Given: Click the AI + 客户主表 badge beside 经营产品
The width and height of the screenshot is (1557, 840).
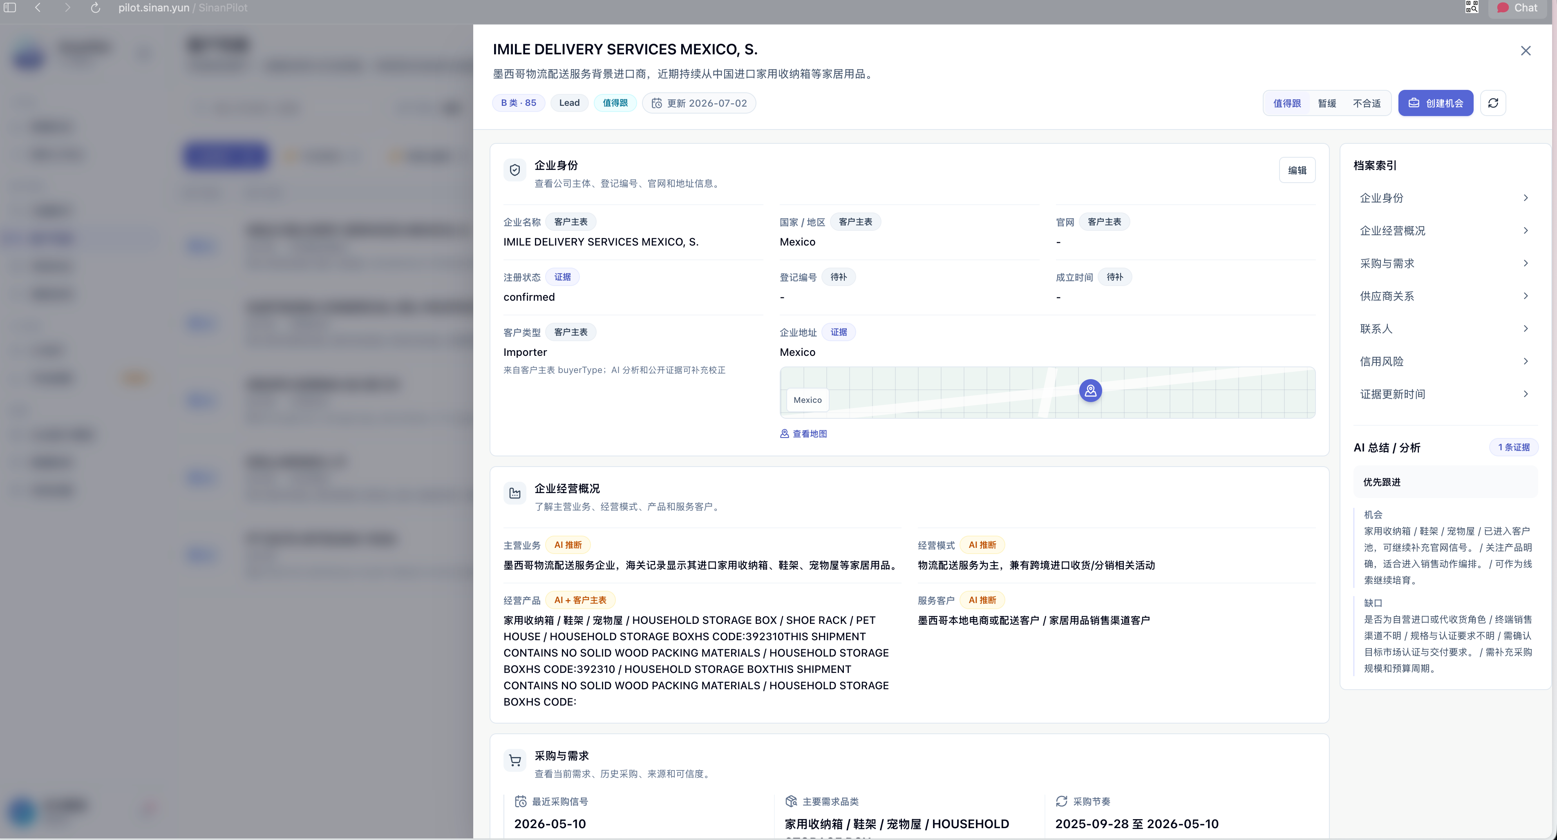Looking at the screenshot, I should 581,600.
